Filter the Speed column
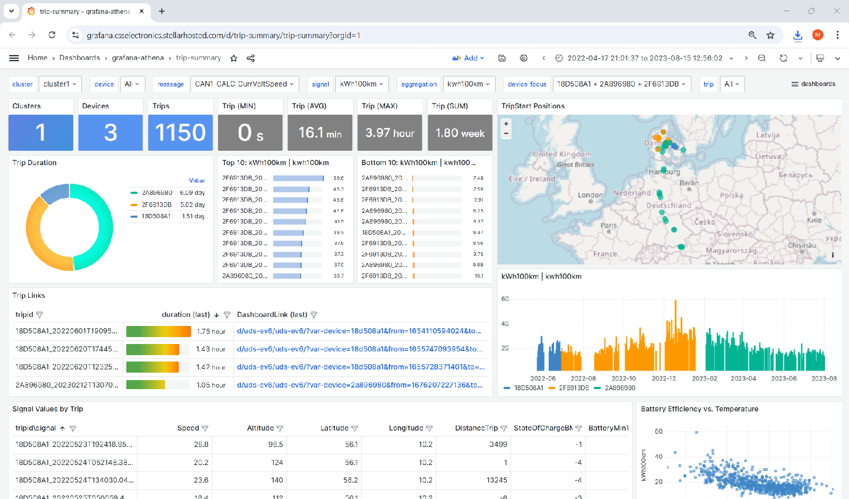Image resolution: width=849 pixels, height=499 pixels. (205, 428)
